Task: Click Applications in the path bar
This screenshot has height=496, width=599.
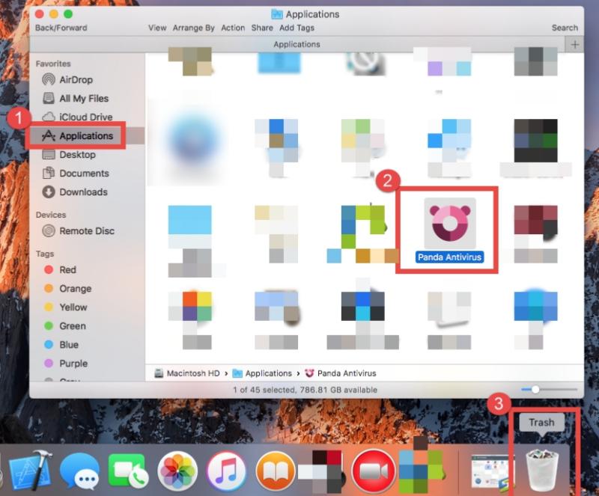Action: 262,373
